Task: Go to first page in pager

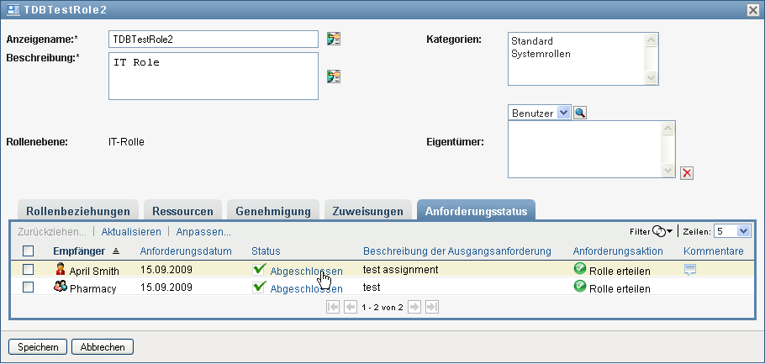Action: tap(334, 308)
